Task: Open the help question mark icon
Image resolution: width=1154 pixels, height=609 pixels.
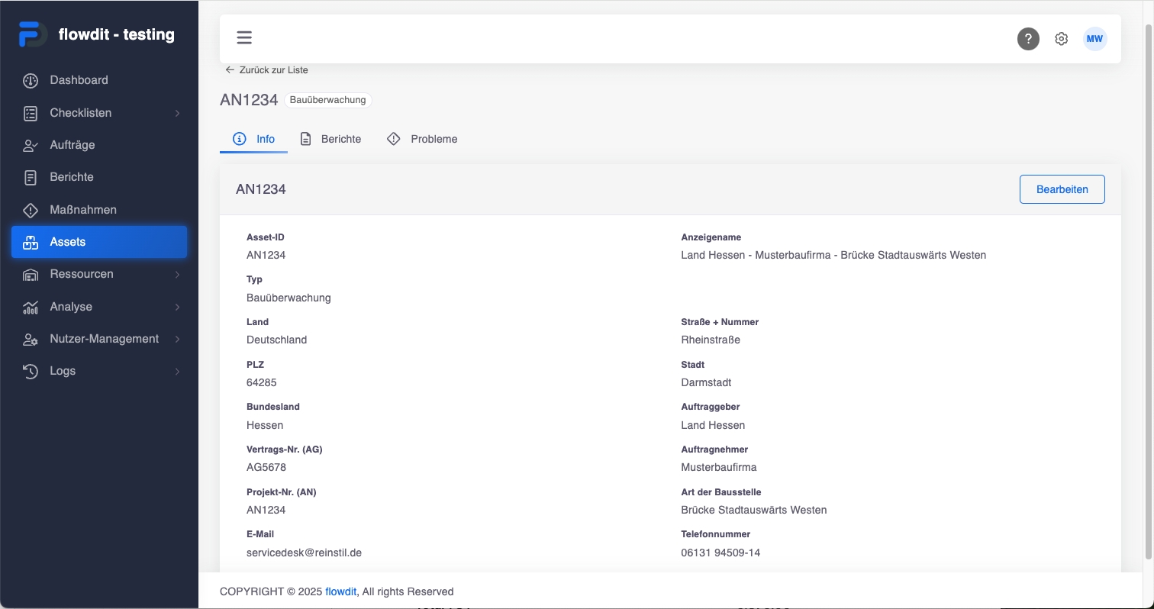Action: coord(1028,39)
